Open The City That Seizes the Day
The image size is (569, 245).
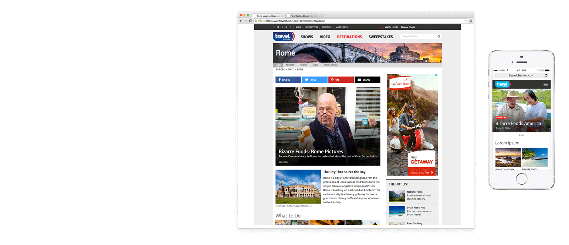point(344,172)
